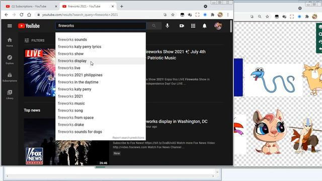Image resolution: width=322 pixels, height=181 pixels.
Task: Select suggestion "fireworks katy perry lyrics"
Action: click(101, 47)
